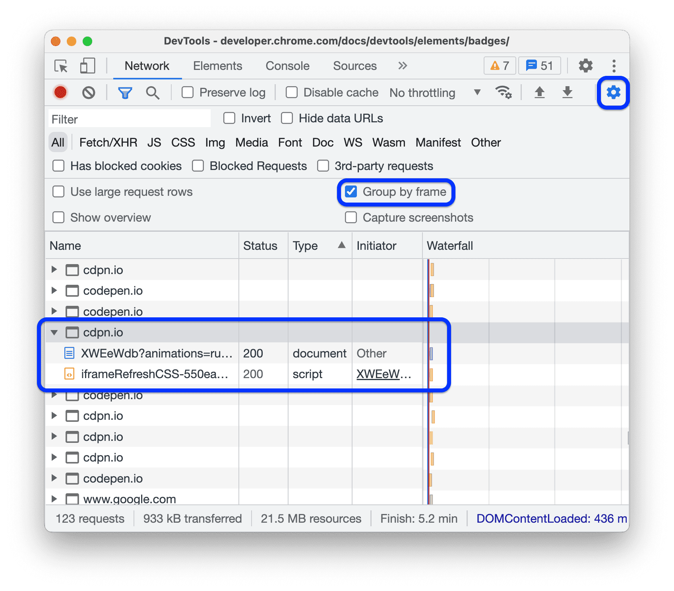This screenshot has height=591, width=674.
Task: Select the Fetch/XHR filter tab
Action: click(108, 142)
